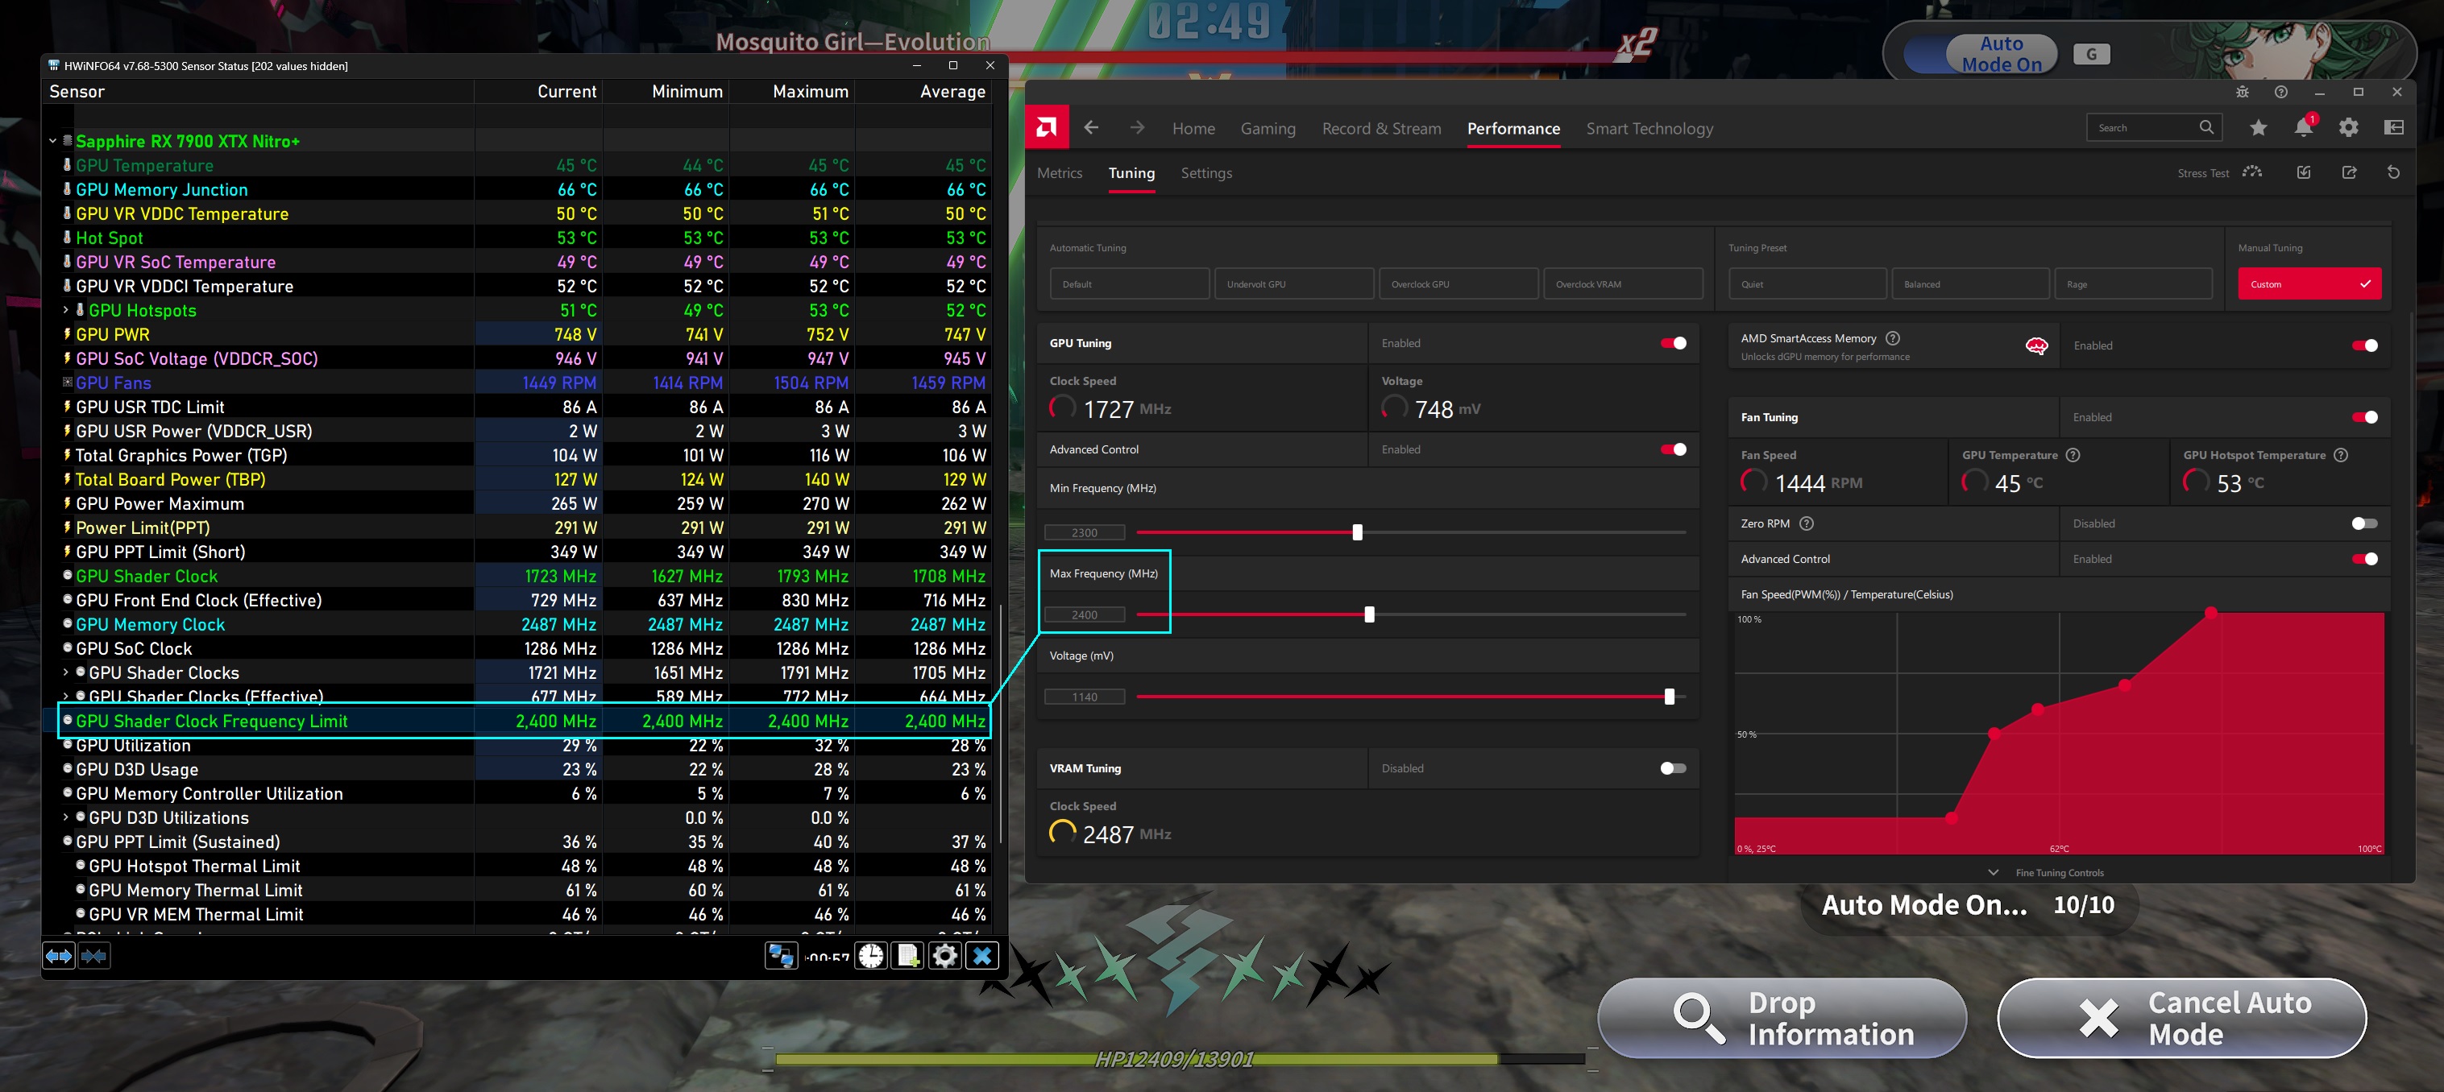2444x1092 pixels.
Task: Enable the VRAM Tuning switch
Action: [1673, 767]
